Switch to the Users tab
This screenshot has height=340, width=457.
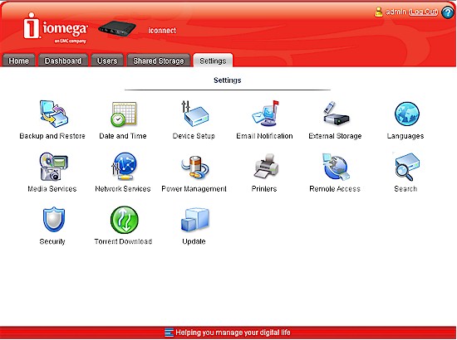107,61
